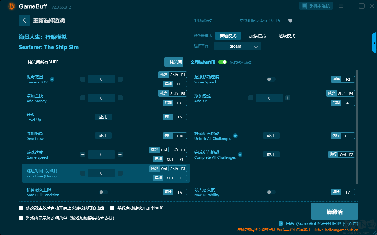Viewport: 377px width, 235px height.
Task: Expand the collapsed side panel arrow
Action: click(374, 43)
